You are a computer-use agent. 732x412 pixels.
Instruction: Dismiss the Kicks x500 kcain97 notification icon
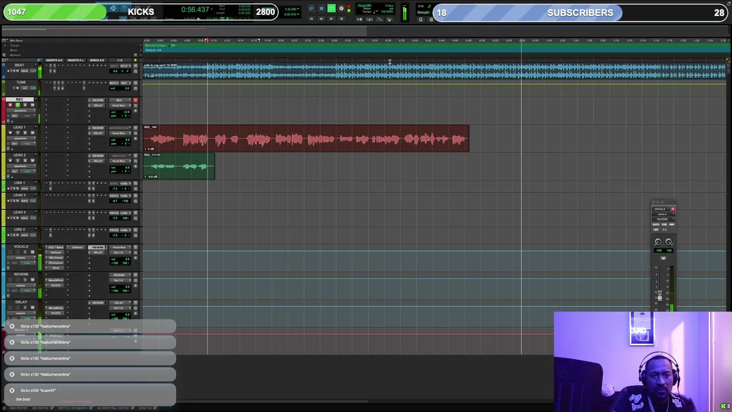pyautogui.click(x=11, y=390)
